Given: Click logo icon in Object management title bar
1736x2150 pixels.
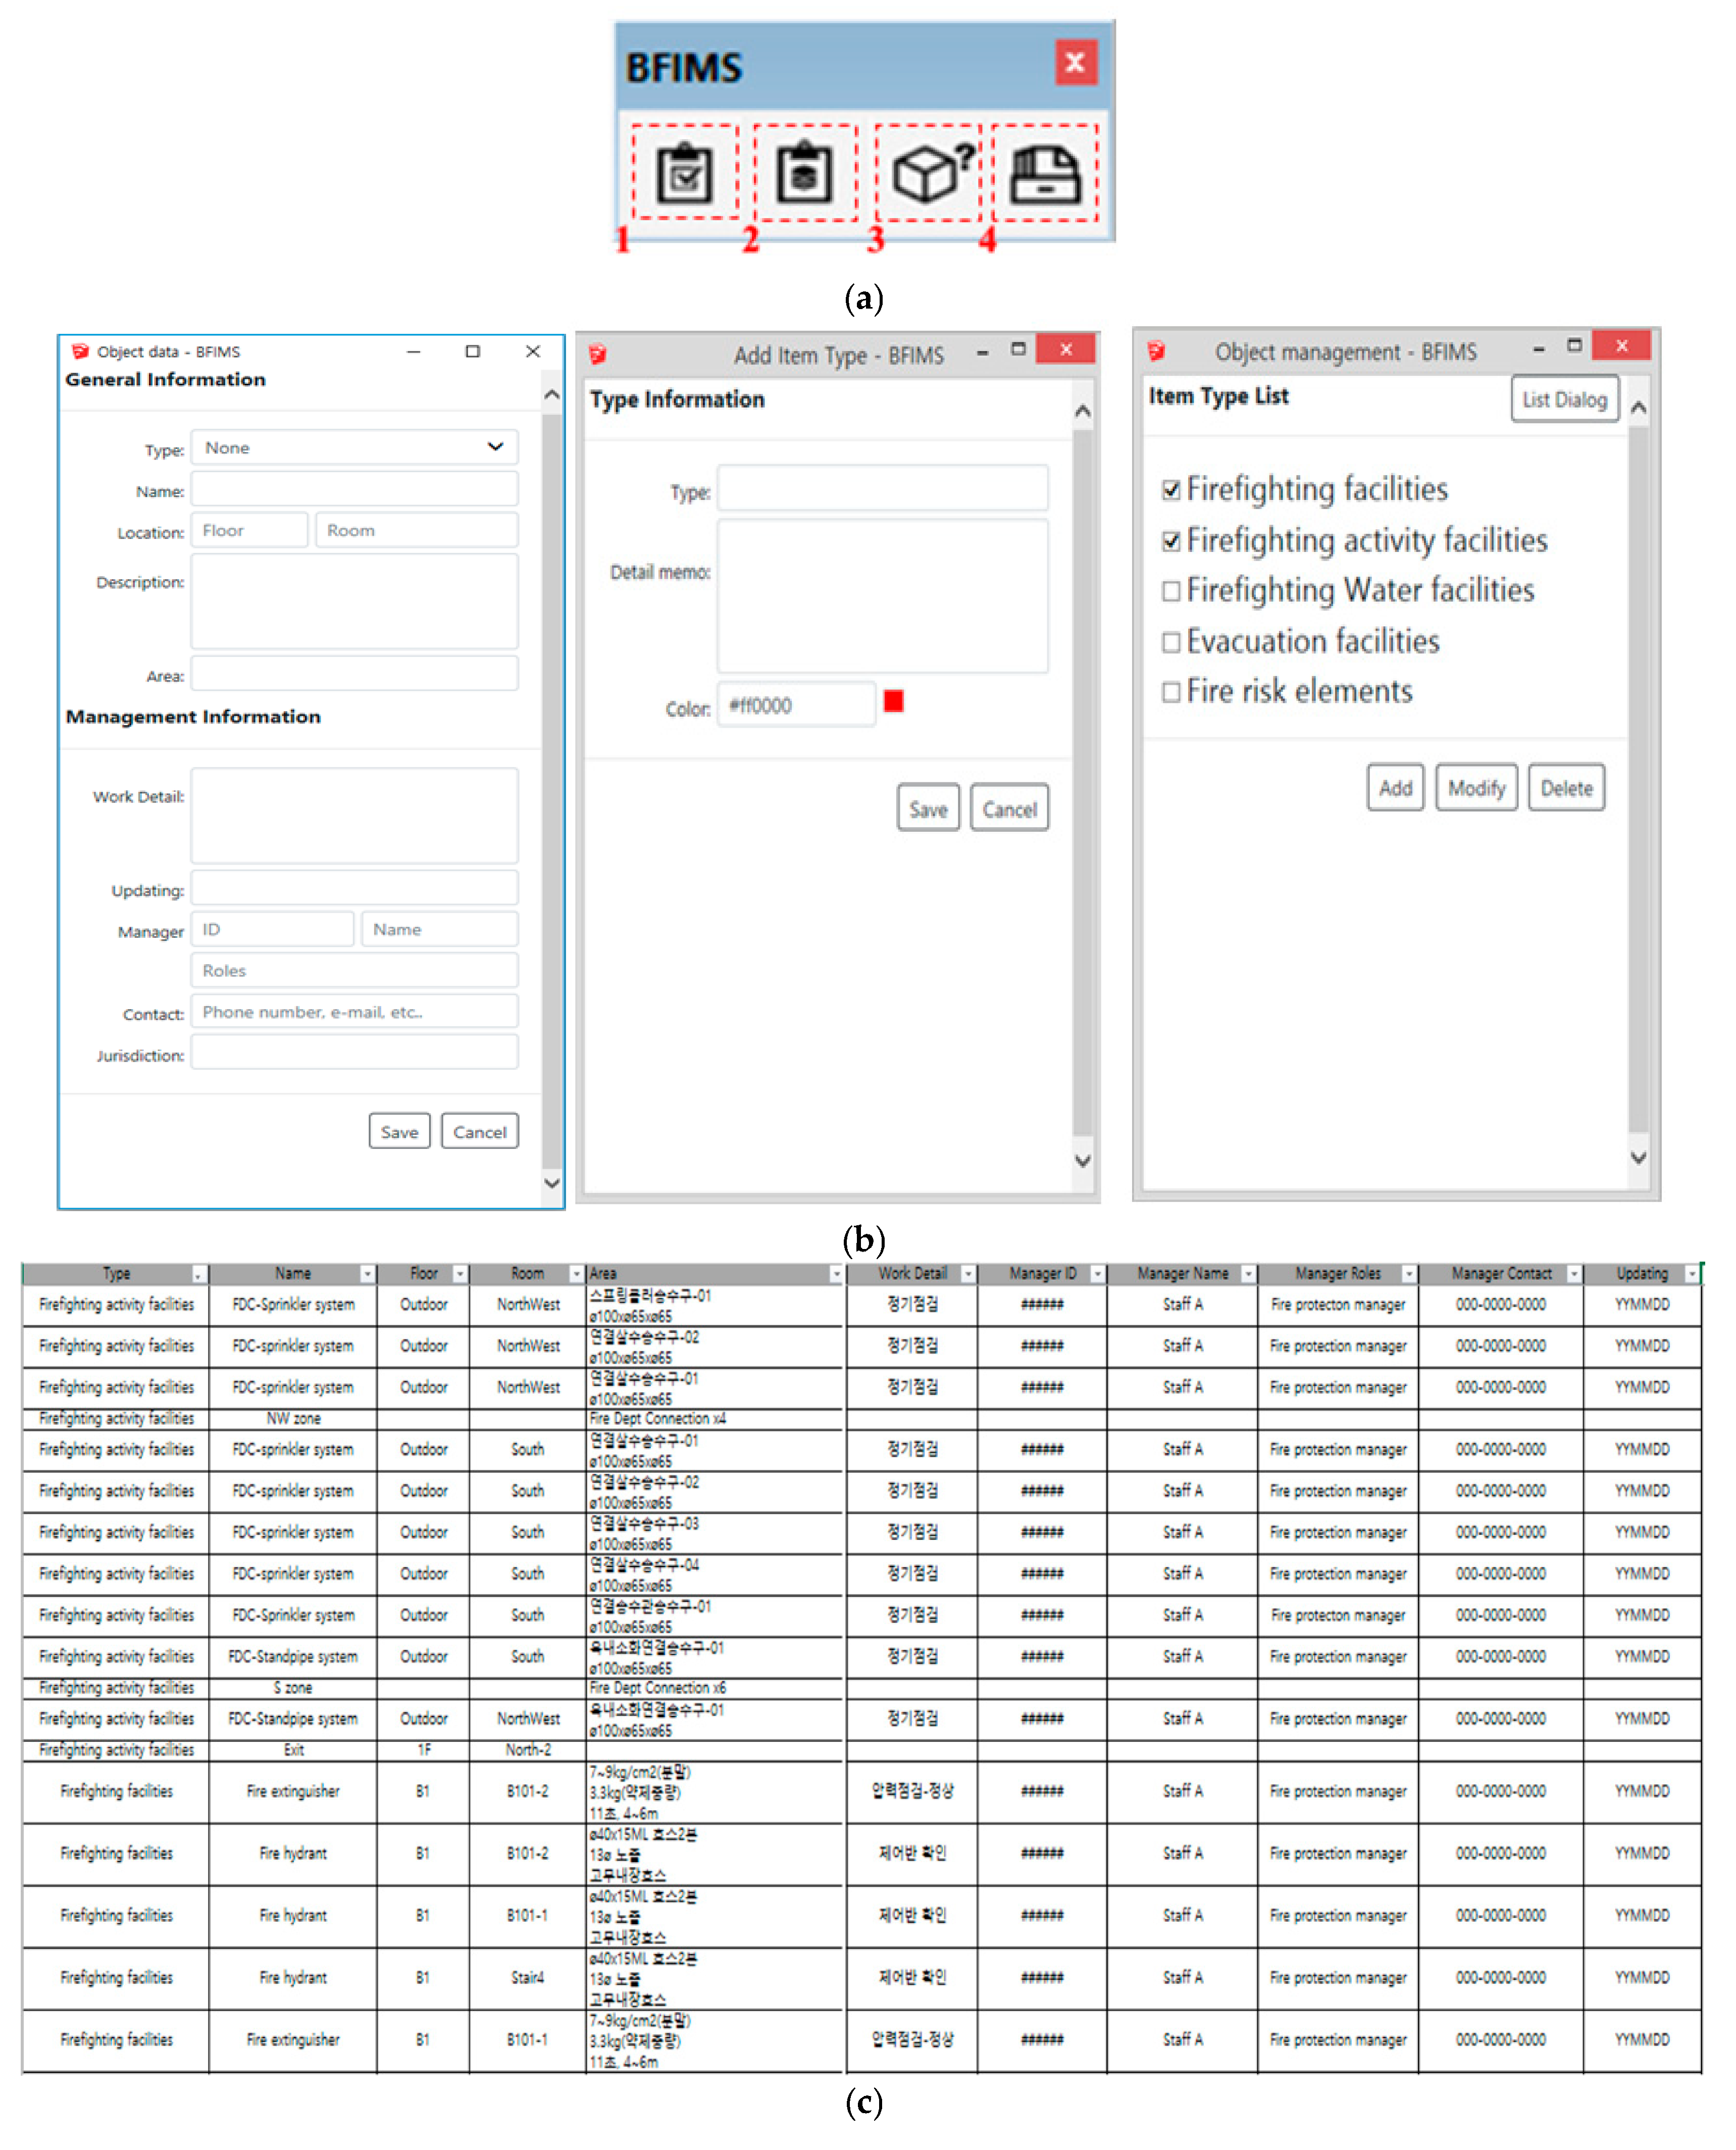Looking at the screenshot, I should [1157, 350].
